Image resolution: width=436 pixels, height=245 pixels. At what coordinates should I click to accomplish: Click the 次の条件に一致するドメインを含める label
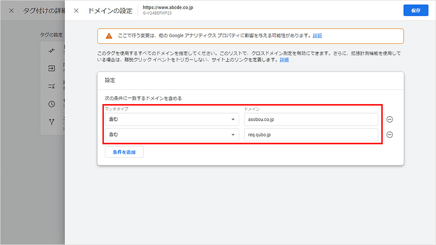(x=143, y=98)
